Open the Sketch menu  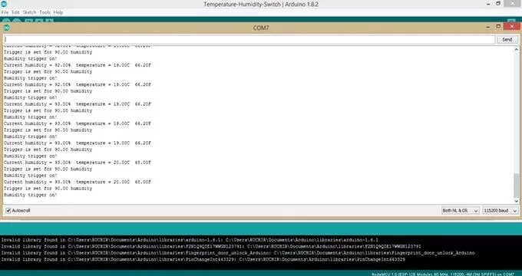[29, 12]
